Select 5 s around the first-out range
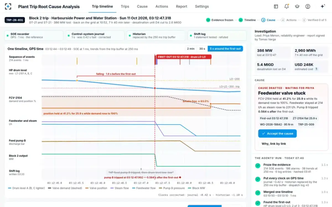Screen dimensions: 332x207 (x=225, y=49)
